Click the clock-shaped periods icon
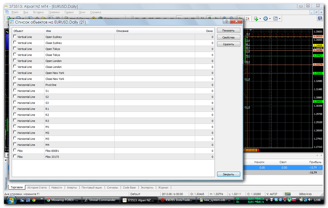Image resolution: width=328 pixels, height=208 pixels. [x=265, y=18]
